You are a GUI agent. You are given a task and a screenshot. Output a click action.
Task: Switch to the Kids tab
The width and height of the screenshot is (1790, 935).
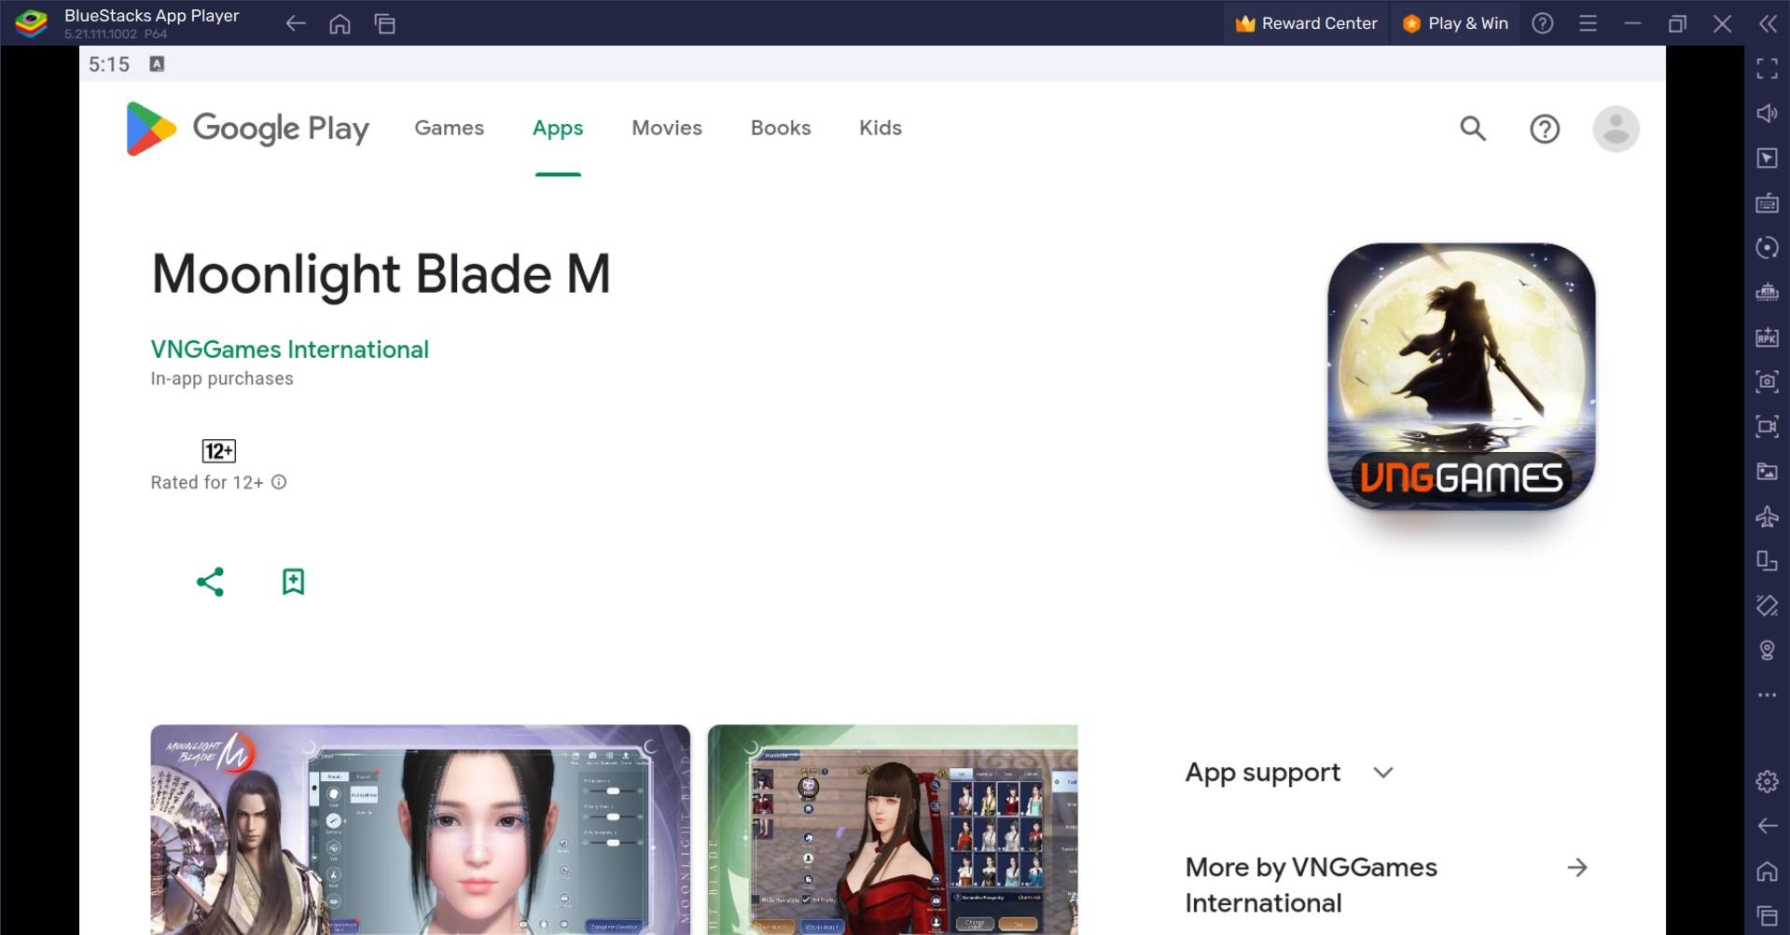pos(881,128)
